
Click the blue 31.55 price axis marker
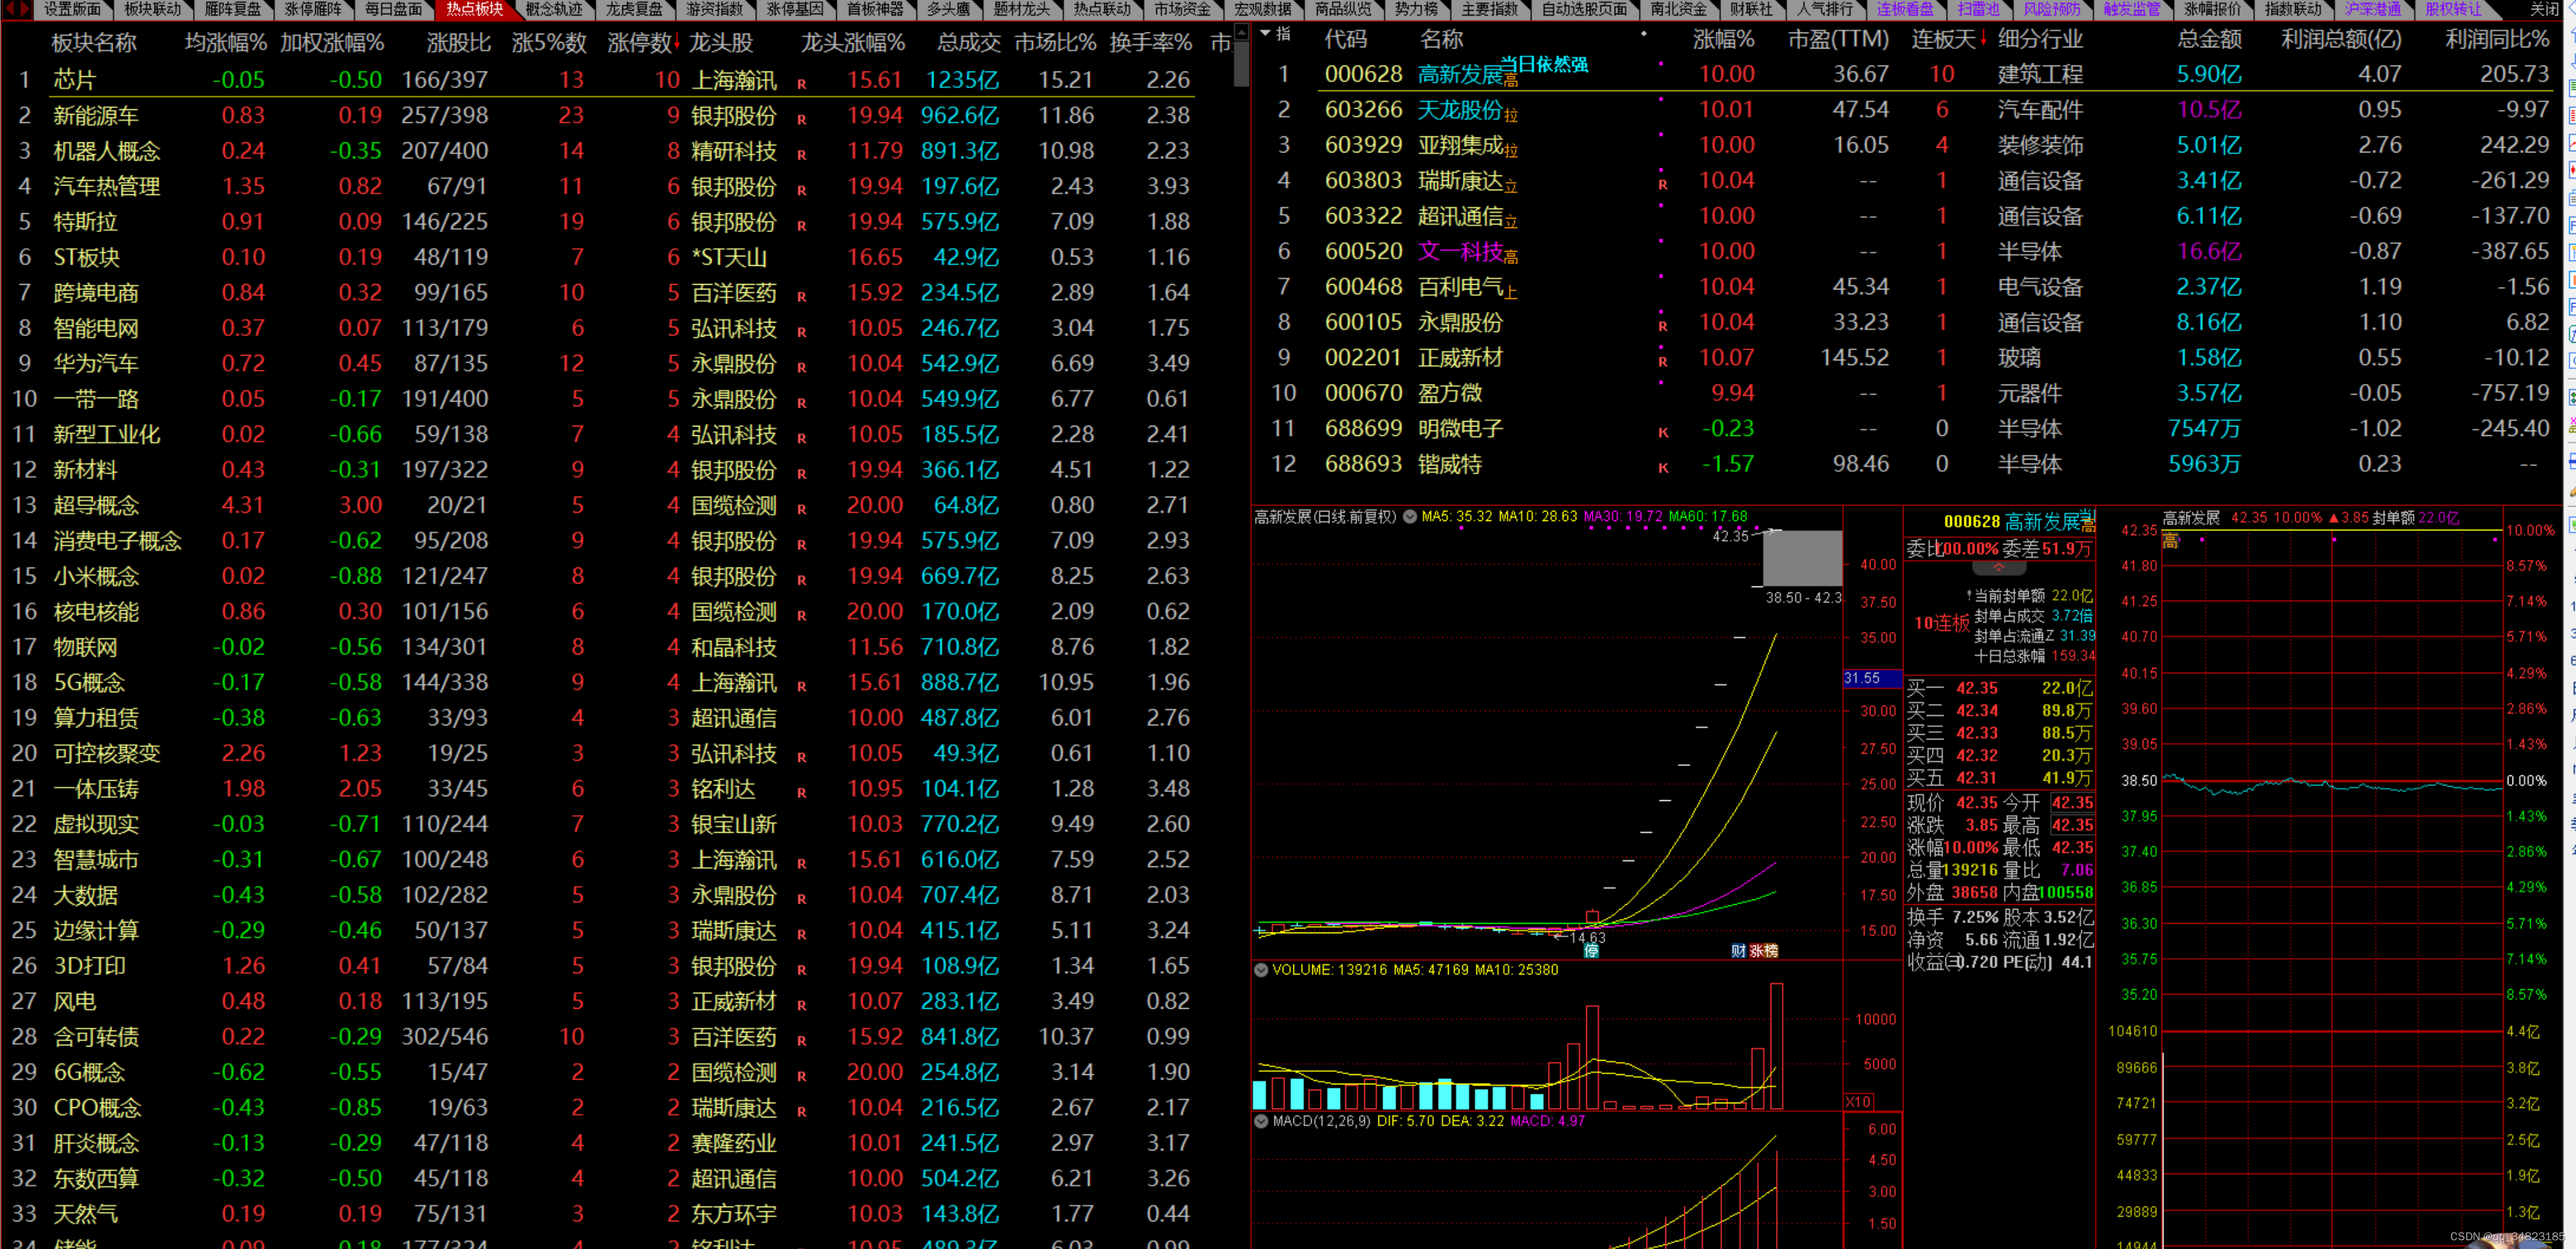point(1862,678)
